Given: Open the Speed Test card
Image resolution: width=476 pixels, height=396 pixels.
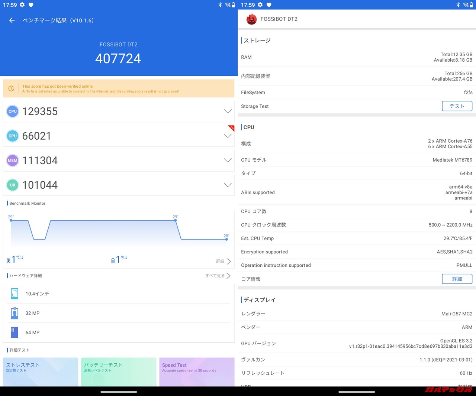Looking at the screenshot, I should (x=197, y=371).
